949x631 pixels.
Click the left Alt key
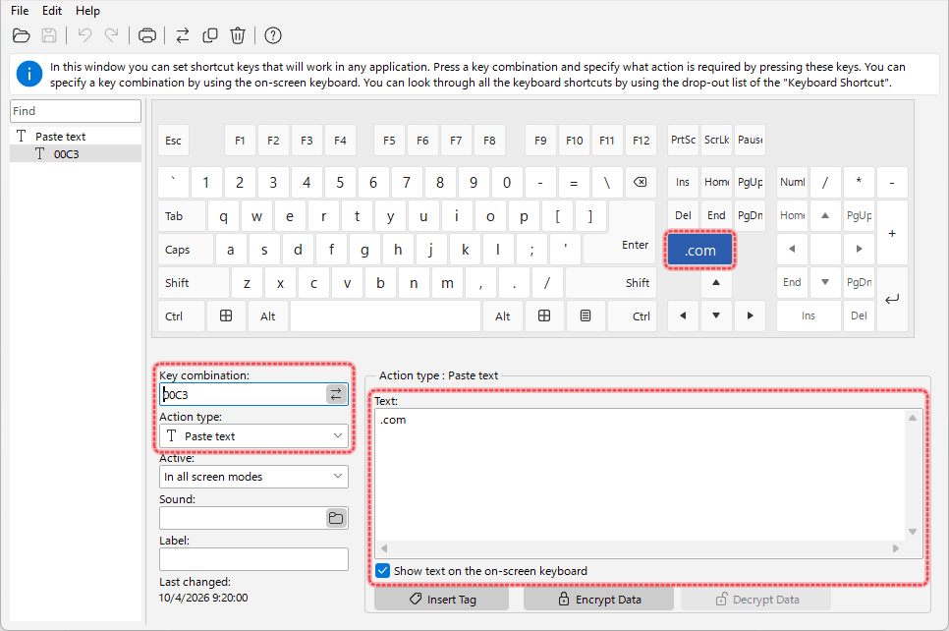click(267, 316)
